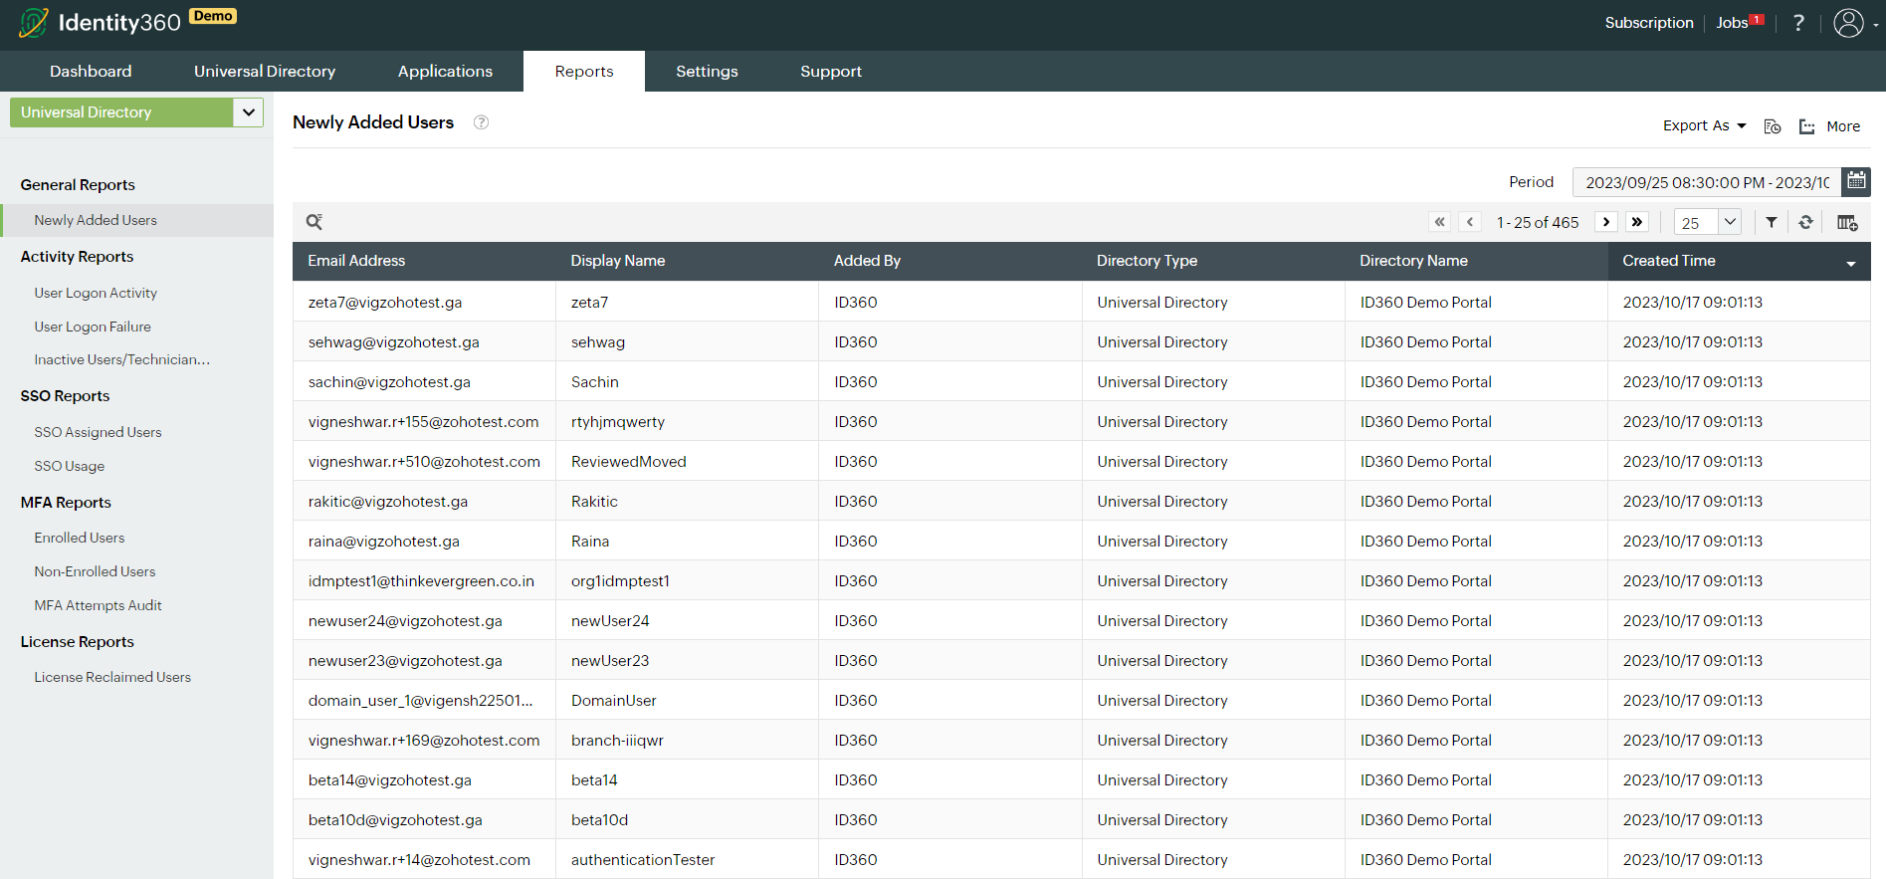This screenshot has width=1886, height=879.
Task: Click the Period date range field
Action: point(1707,182)
